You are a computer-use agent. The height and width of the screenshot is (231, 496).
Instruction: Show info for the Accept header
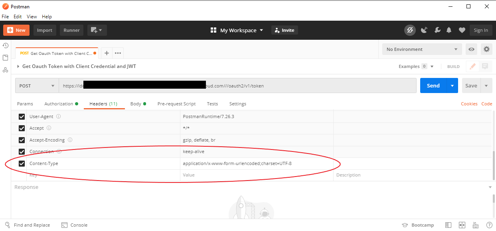[49, 128]
